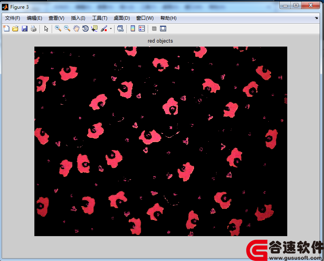Viewport: 324px width, 261px height.
Task: Click the Show Plot Tools icon
Action: click(x=163, y=28)
